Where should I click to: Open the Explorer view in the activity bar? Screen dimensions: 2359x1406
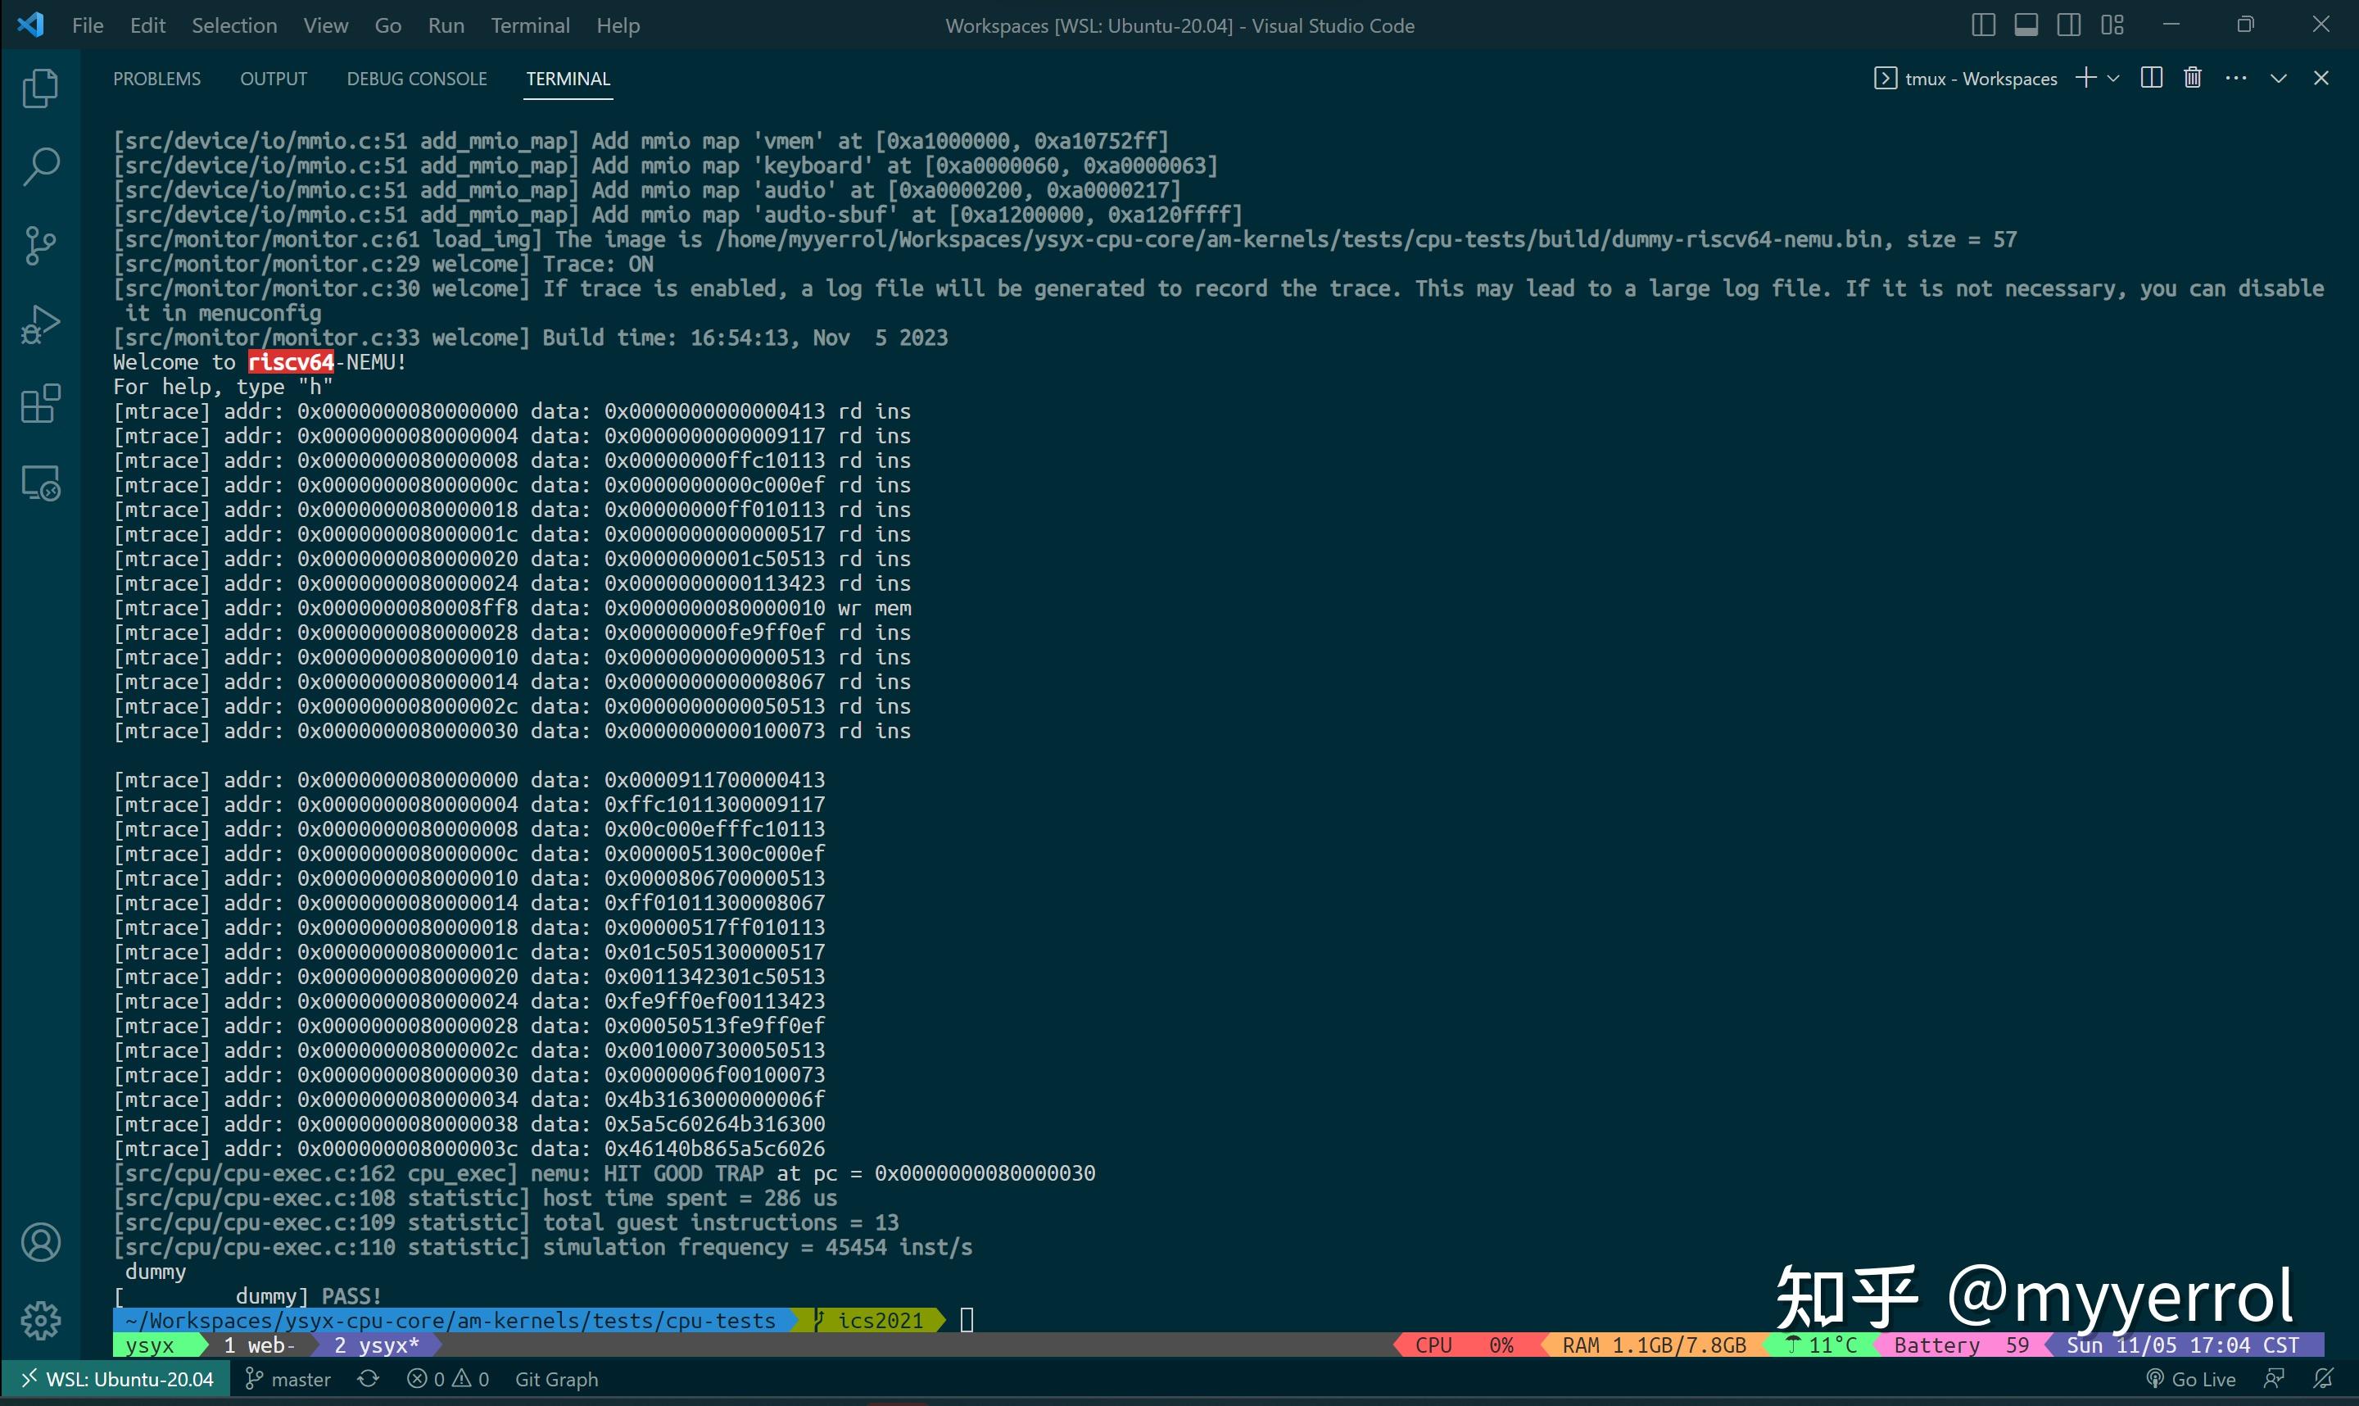point(40,89)
